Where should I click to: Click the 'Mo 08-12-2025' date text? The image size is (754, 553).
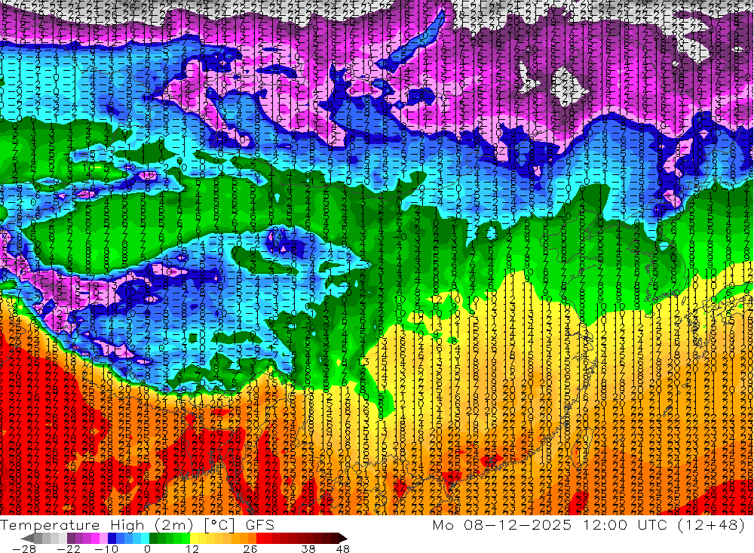502,525
